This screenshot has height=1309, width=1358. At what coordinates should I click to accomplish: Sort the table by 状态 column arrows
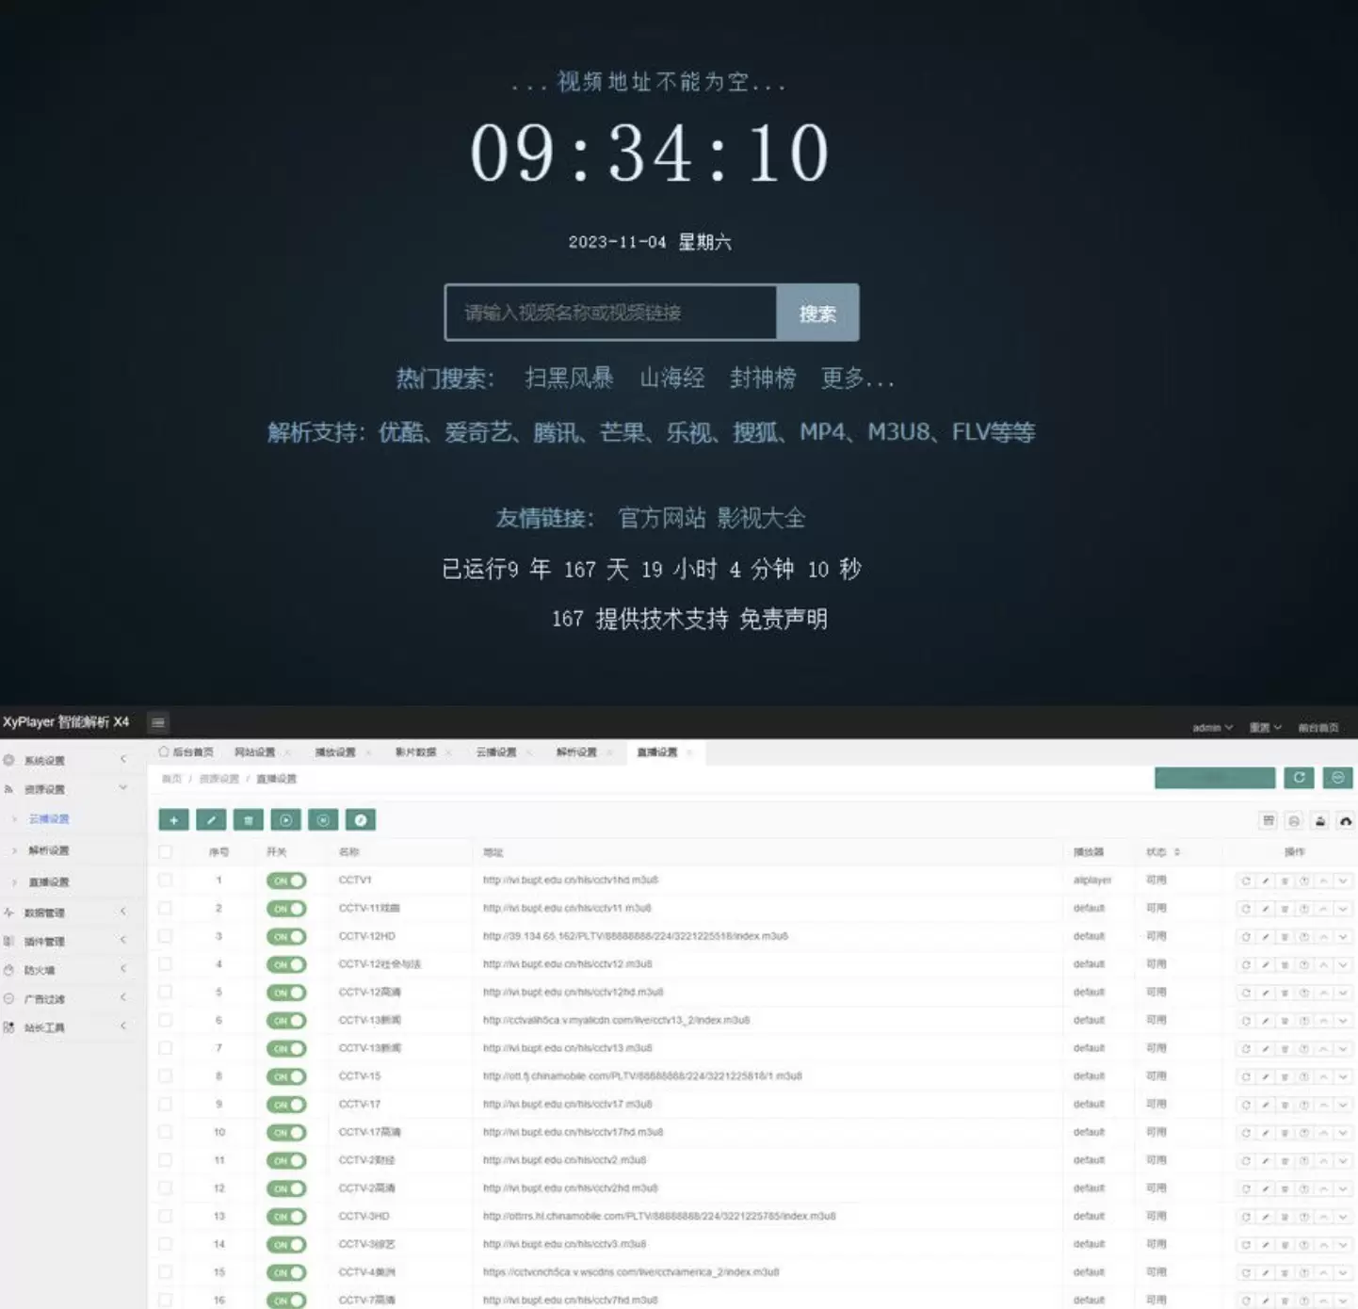pyautogui.click(x=1177, y=852)
